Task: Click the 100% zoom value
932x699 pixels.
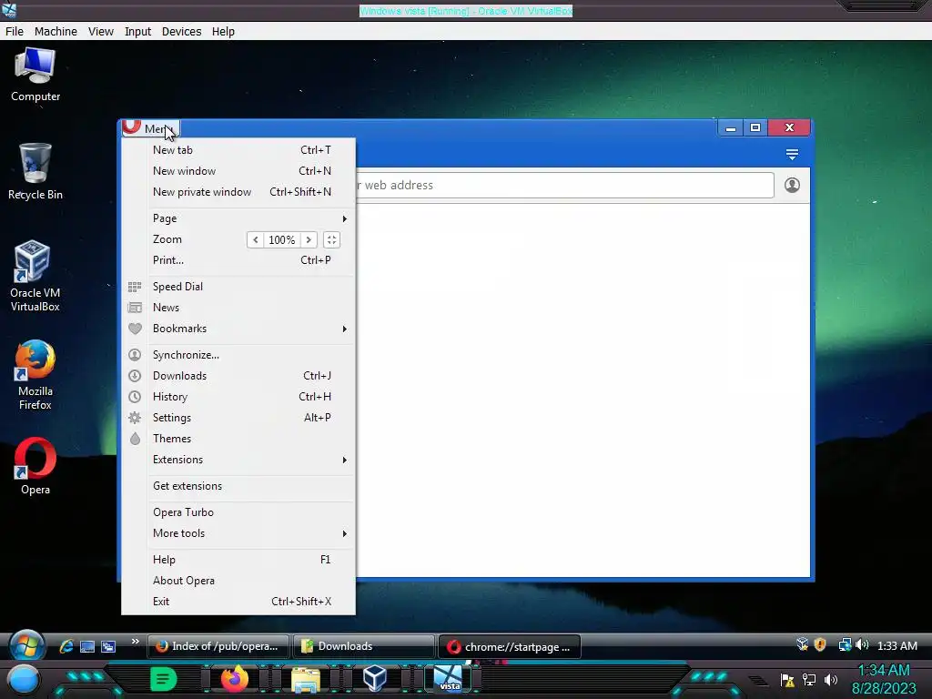Action: tap(282, 239)
